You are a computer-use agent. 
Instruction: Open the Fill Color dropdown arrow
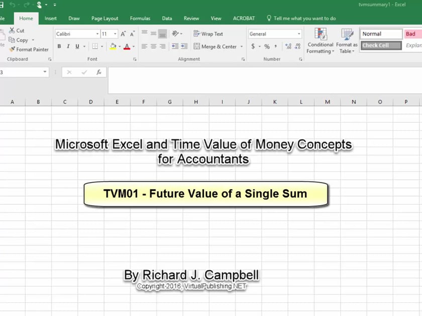click(x=120, y=46)
